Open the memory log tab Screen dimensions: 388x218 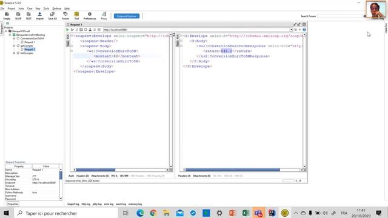click(135, 204)
